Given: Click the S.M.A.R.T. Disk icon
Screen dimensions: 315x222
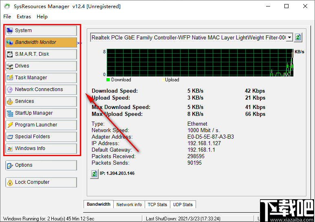Looking at the screenshot, I should point(10,54).
